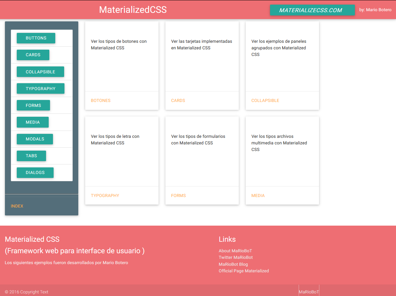Viewport: 396px width, 296px height.
Task: Click the DIALOGS sidebar button
Action: coord(35,172)
